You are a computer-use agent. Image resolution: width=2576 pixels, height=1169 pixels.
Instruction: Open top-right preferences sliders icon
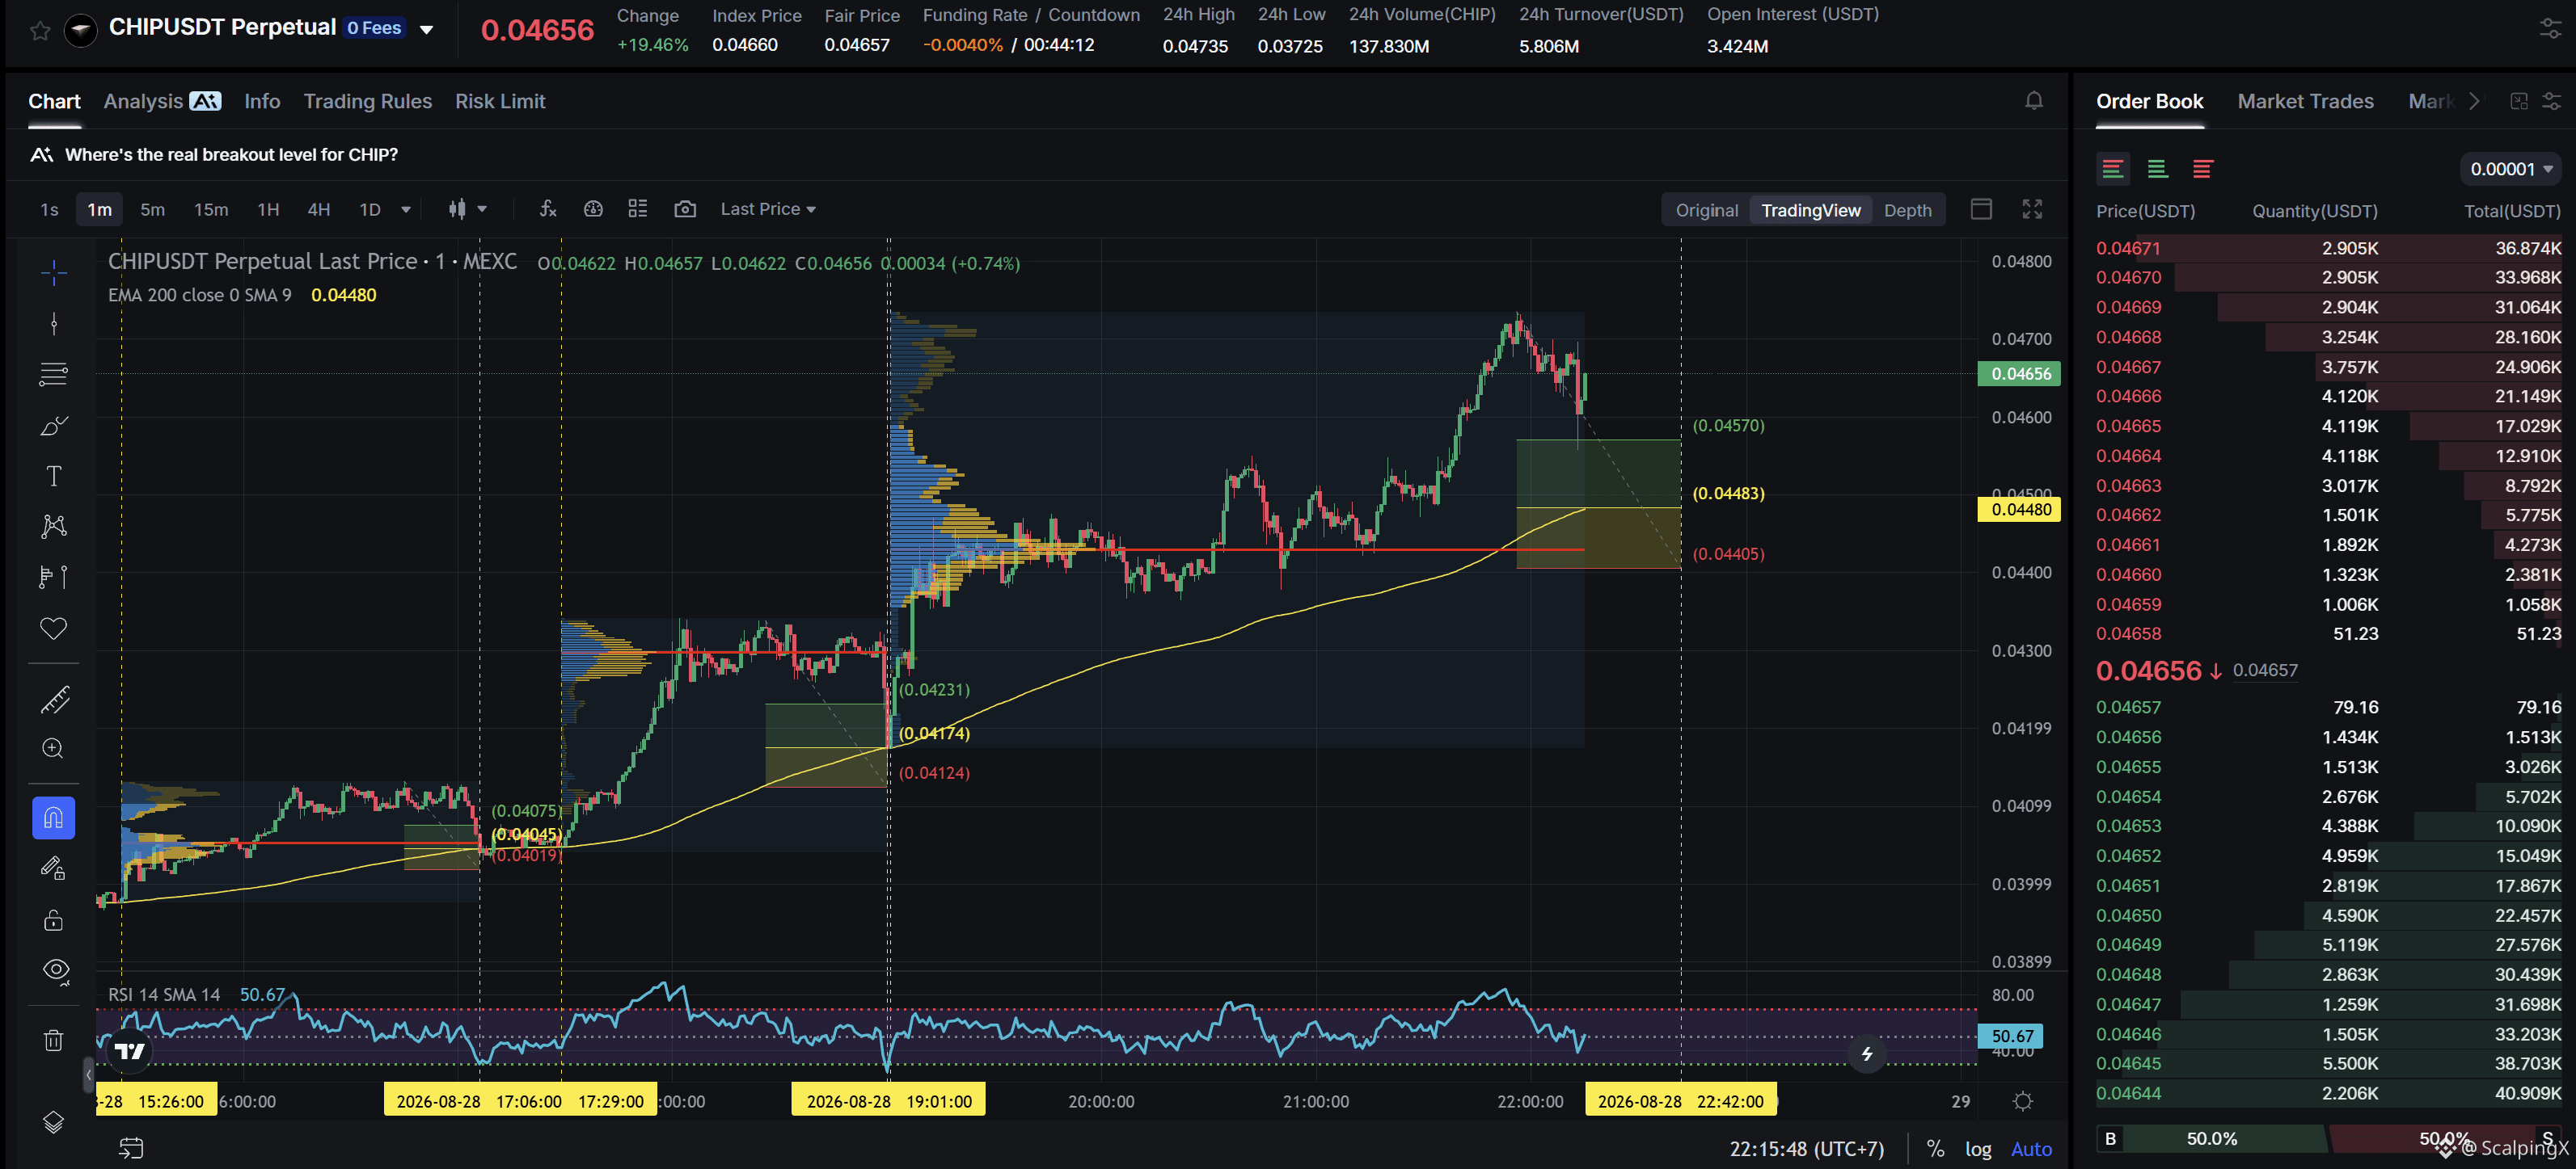(x=2550, y=30)
